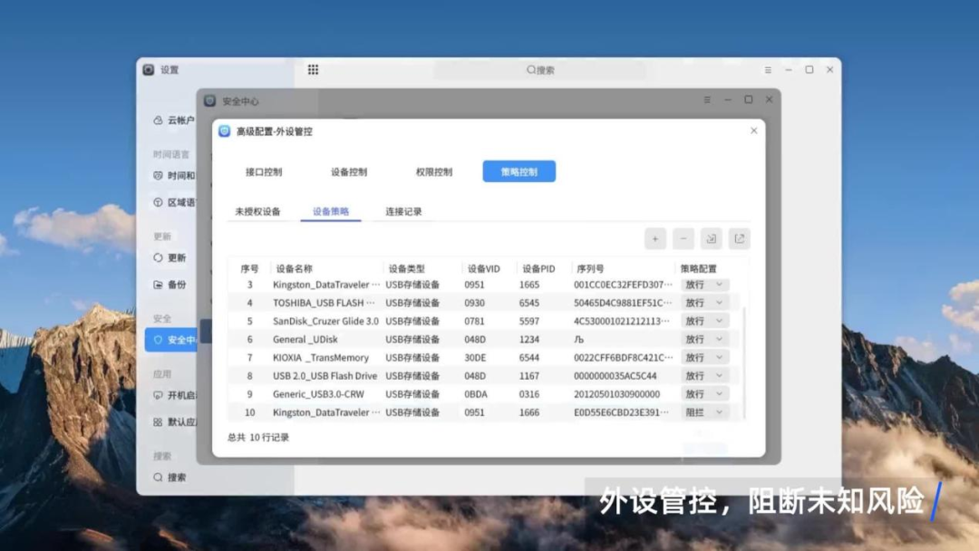Select device name USB 2.0_USB Flash Drive cell
Screen dimensions: 979x551
[x=325, y=376]
